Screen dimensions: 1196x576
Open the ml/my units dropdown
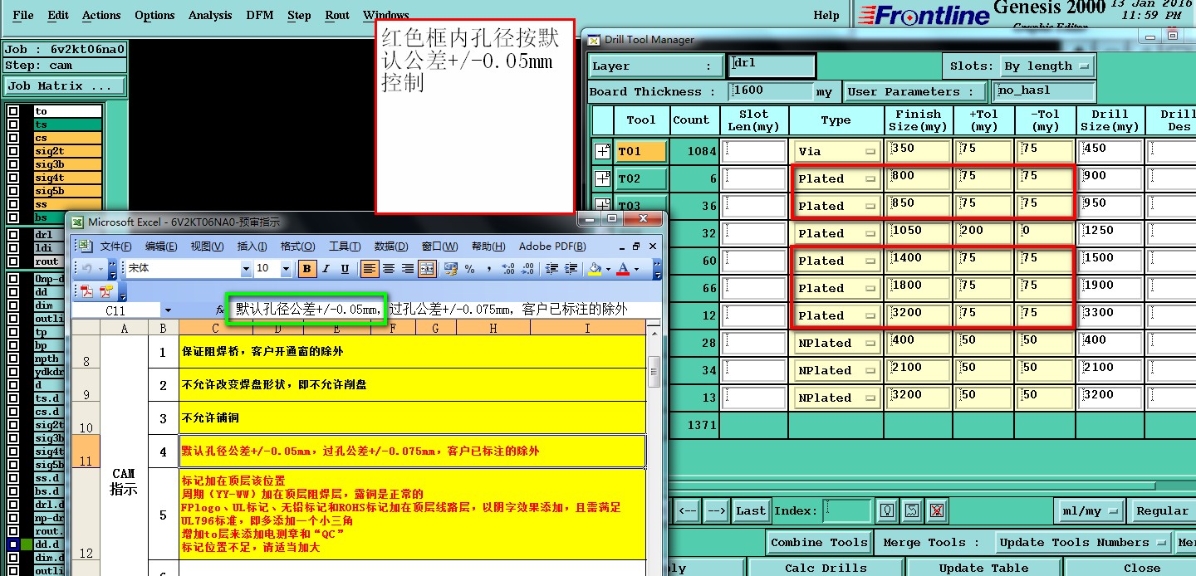point(1091,510)
